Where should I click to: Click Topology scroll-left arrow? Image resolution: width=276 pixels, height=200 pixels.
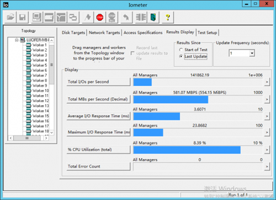[10, 138]
